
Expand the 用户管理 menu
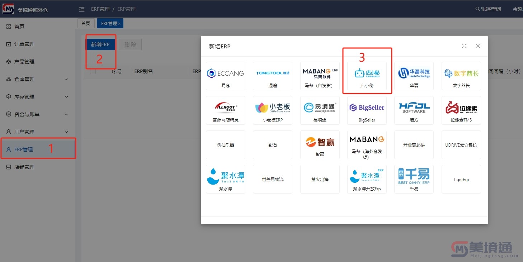[38, 132]
